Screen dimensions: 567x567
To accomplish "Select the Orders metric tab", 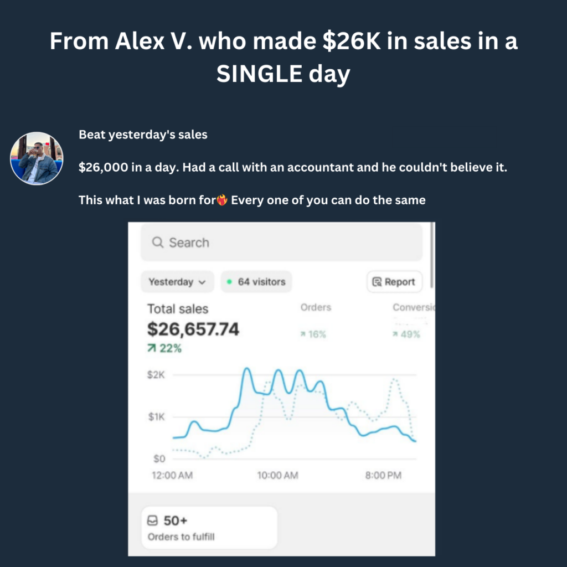I will tap(316, 307).
